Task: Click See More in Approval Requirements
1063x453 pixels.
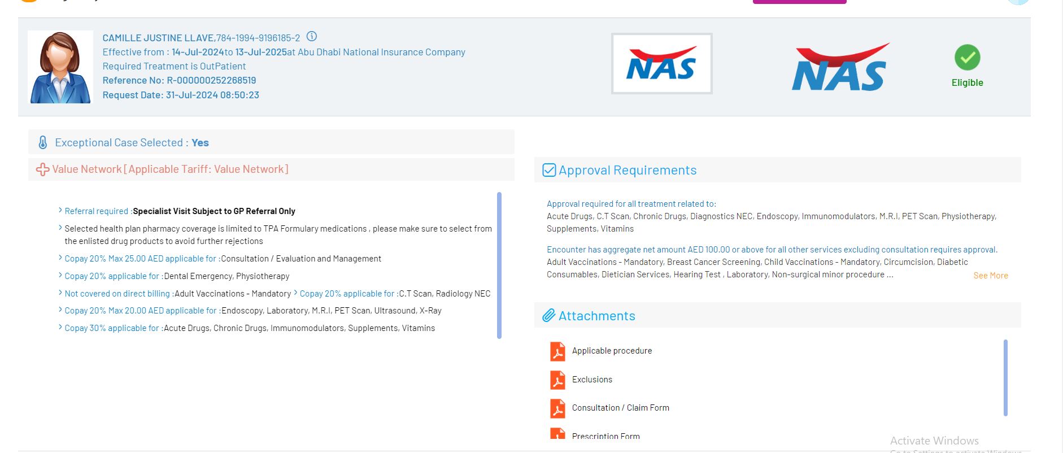Action: [991, 276]
